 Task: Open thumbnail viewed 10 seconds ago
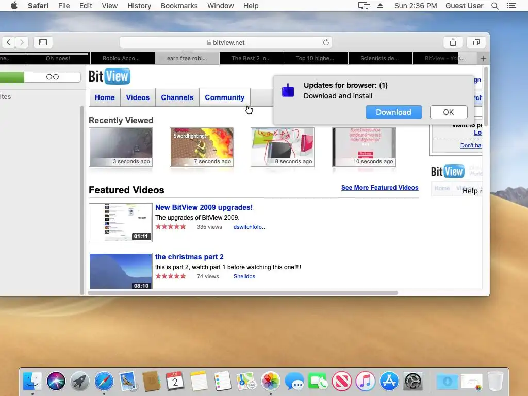click(364, 147)
